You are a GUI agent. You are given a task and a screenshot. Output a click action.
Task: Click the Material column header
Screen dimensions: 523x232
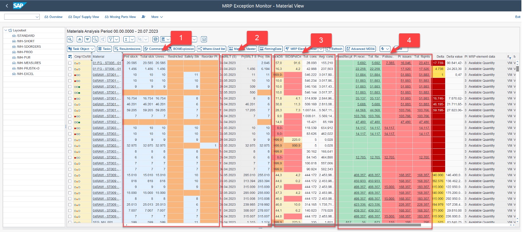pyautogui.click(x=107, y=57)
